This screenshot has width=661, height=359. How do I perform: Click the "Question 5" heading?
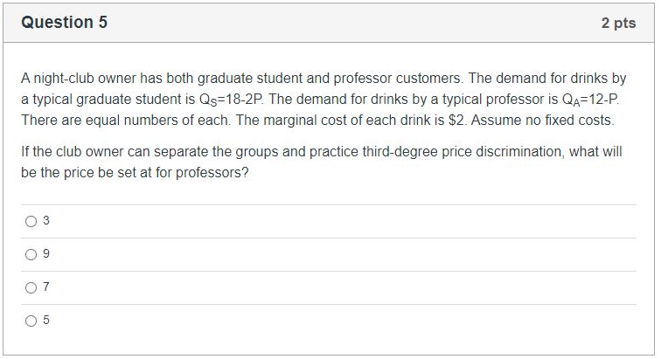(65, 23)
